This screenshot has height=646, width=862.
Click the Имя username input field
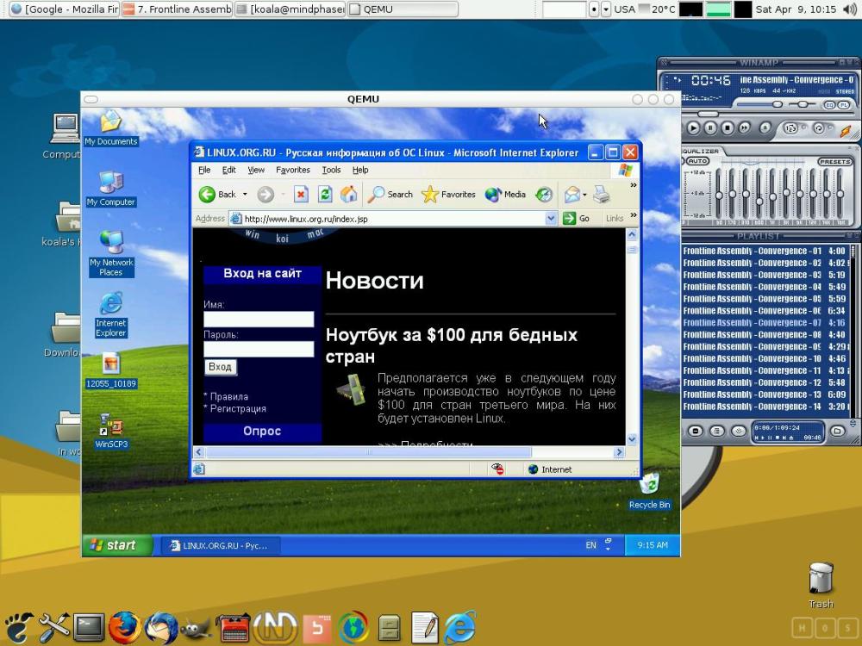[259, 320]
